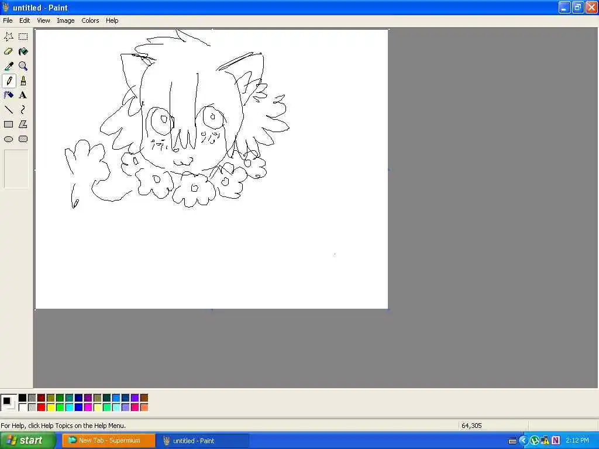Open the OneNote tray icon

tap(556, 441)
